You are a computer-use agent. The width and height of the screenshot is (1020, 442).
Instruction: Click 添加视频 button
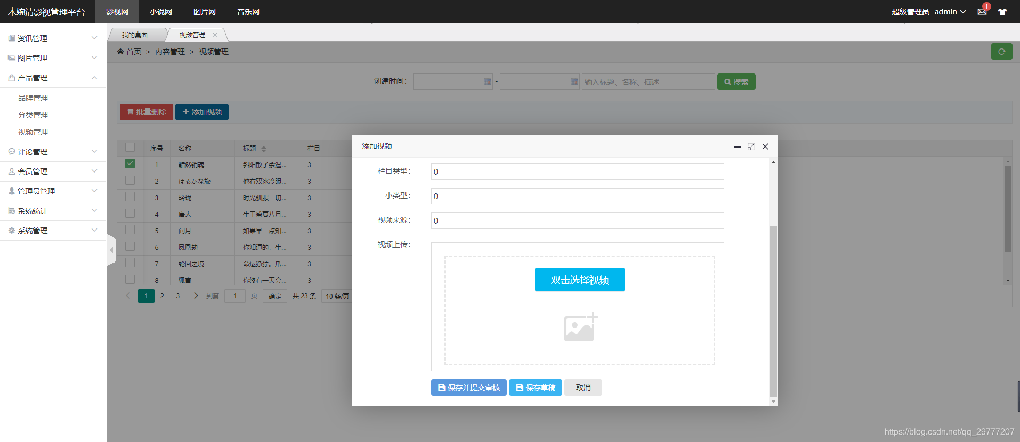(x=202, y=112)
